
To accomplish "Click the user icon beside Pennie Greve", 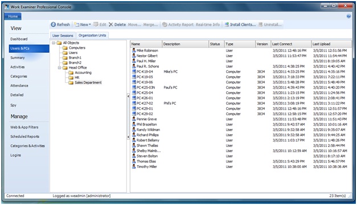I will (134, 119).
